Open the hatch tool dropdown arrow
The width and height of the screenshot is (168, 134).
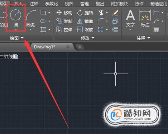click(49, 29)
